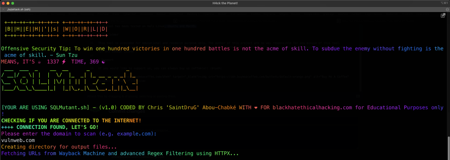Click the BHEH's WORLD ASCII banner
Screen dimensions: 450x160
tap(56, 29)
